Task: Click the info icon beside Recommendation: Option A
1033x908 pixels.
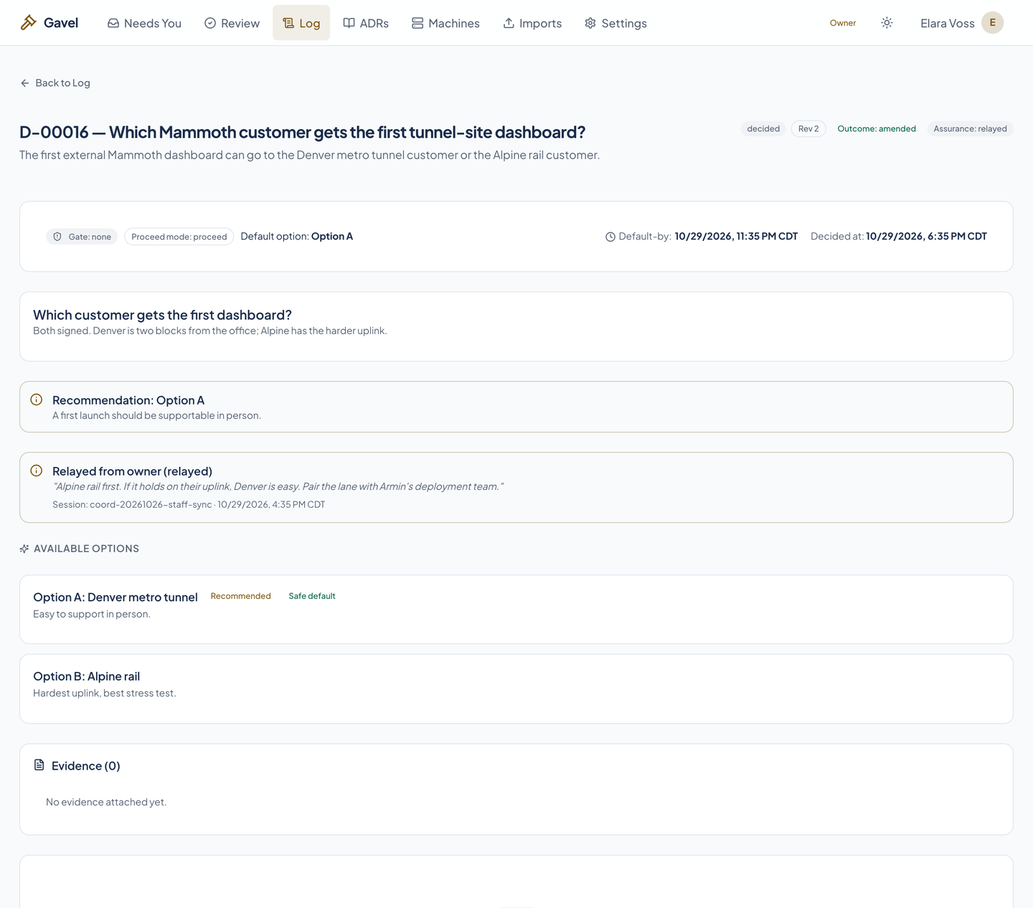Action: point(37,399)
